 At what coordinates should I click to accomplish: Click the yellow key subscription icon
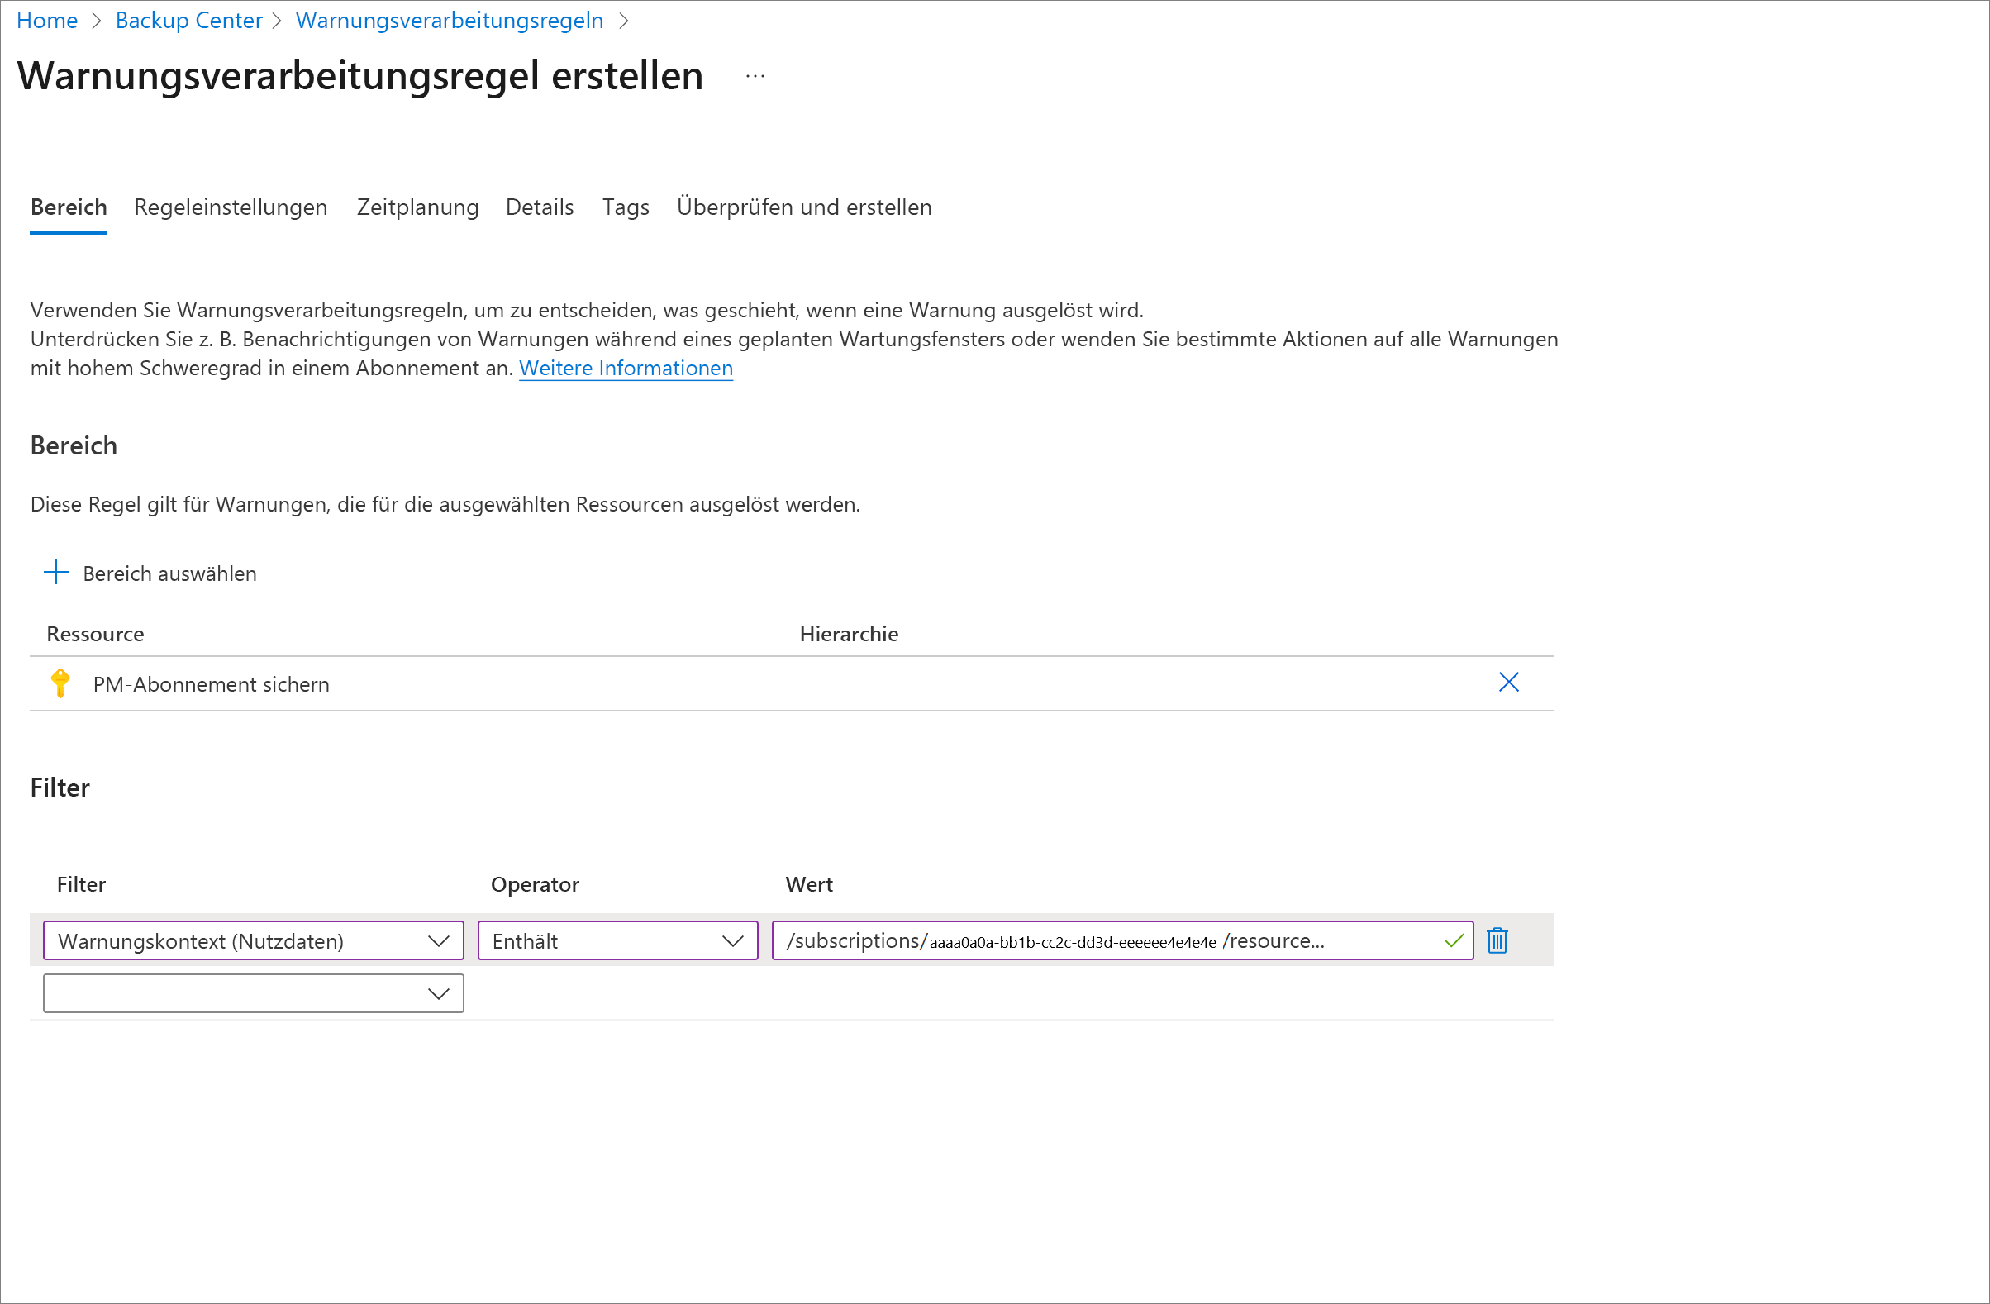[60, 683]
